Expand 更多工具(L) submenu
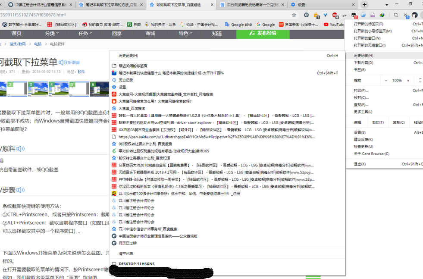The image size is (423, 279). [x=385, y=112]
